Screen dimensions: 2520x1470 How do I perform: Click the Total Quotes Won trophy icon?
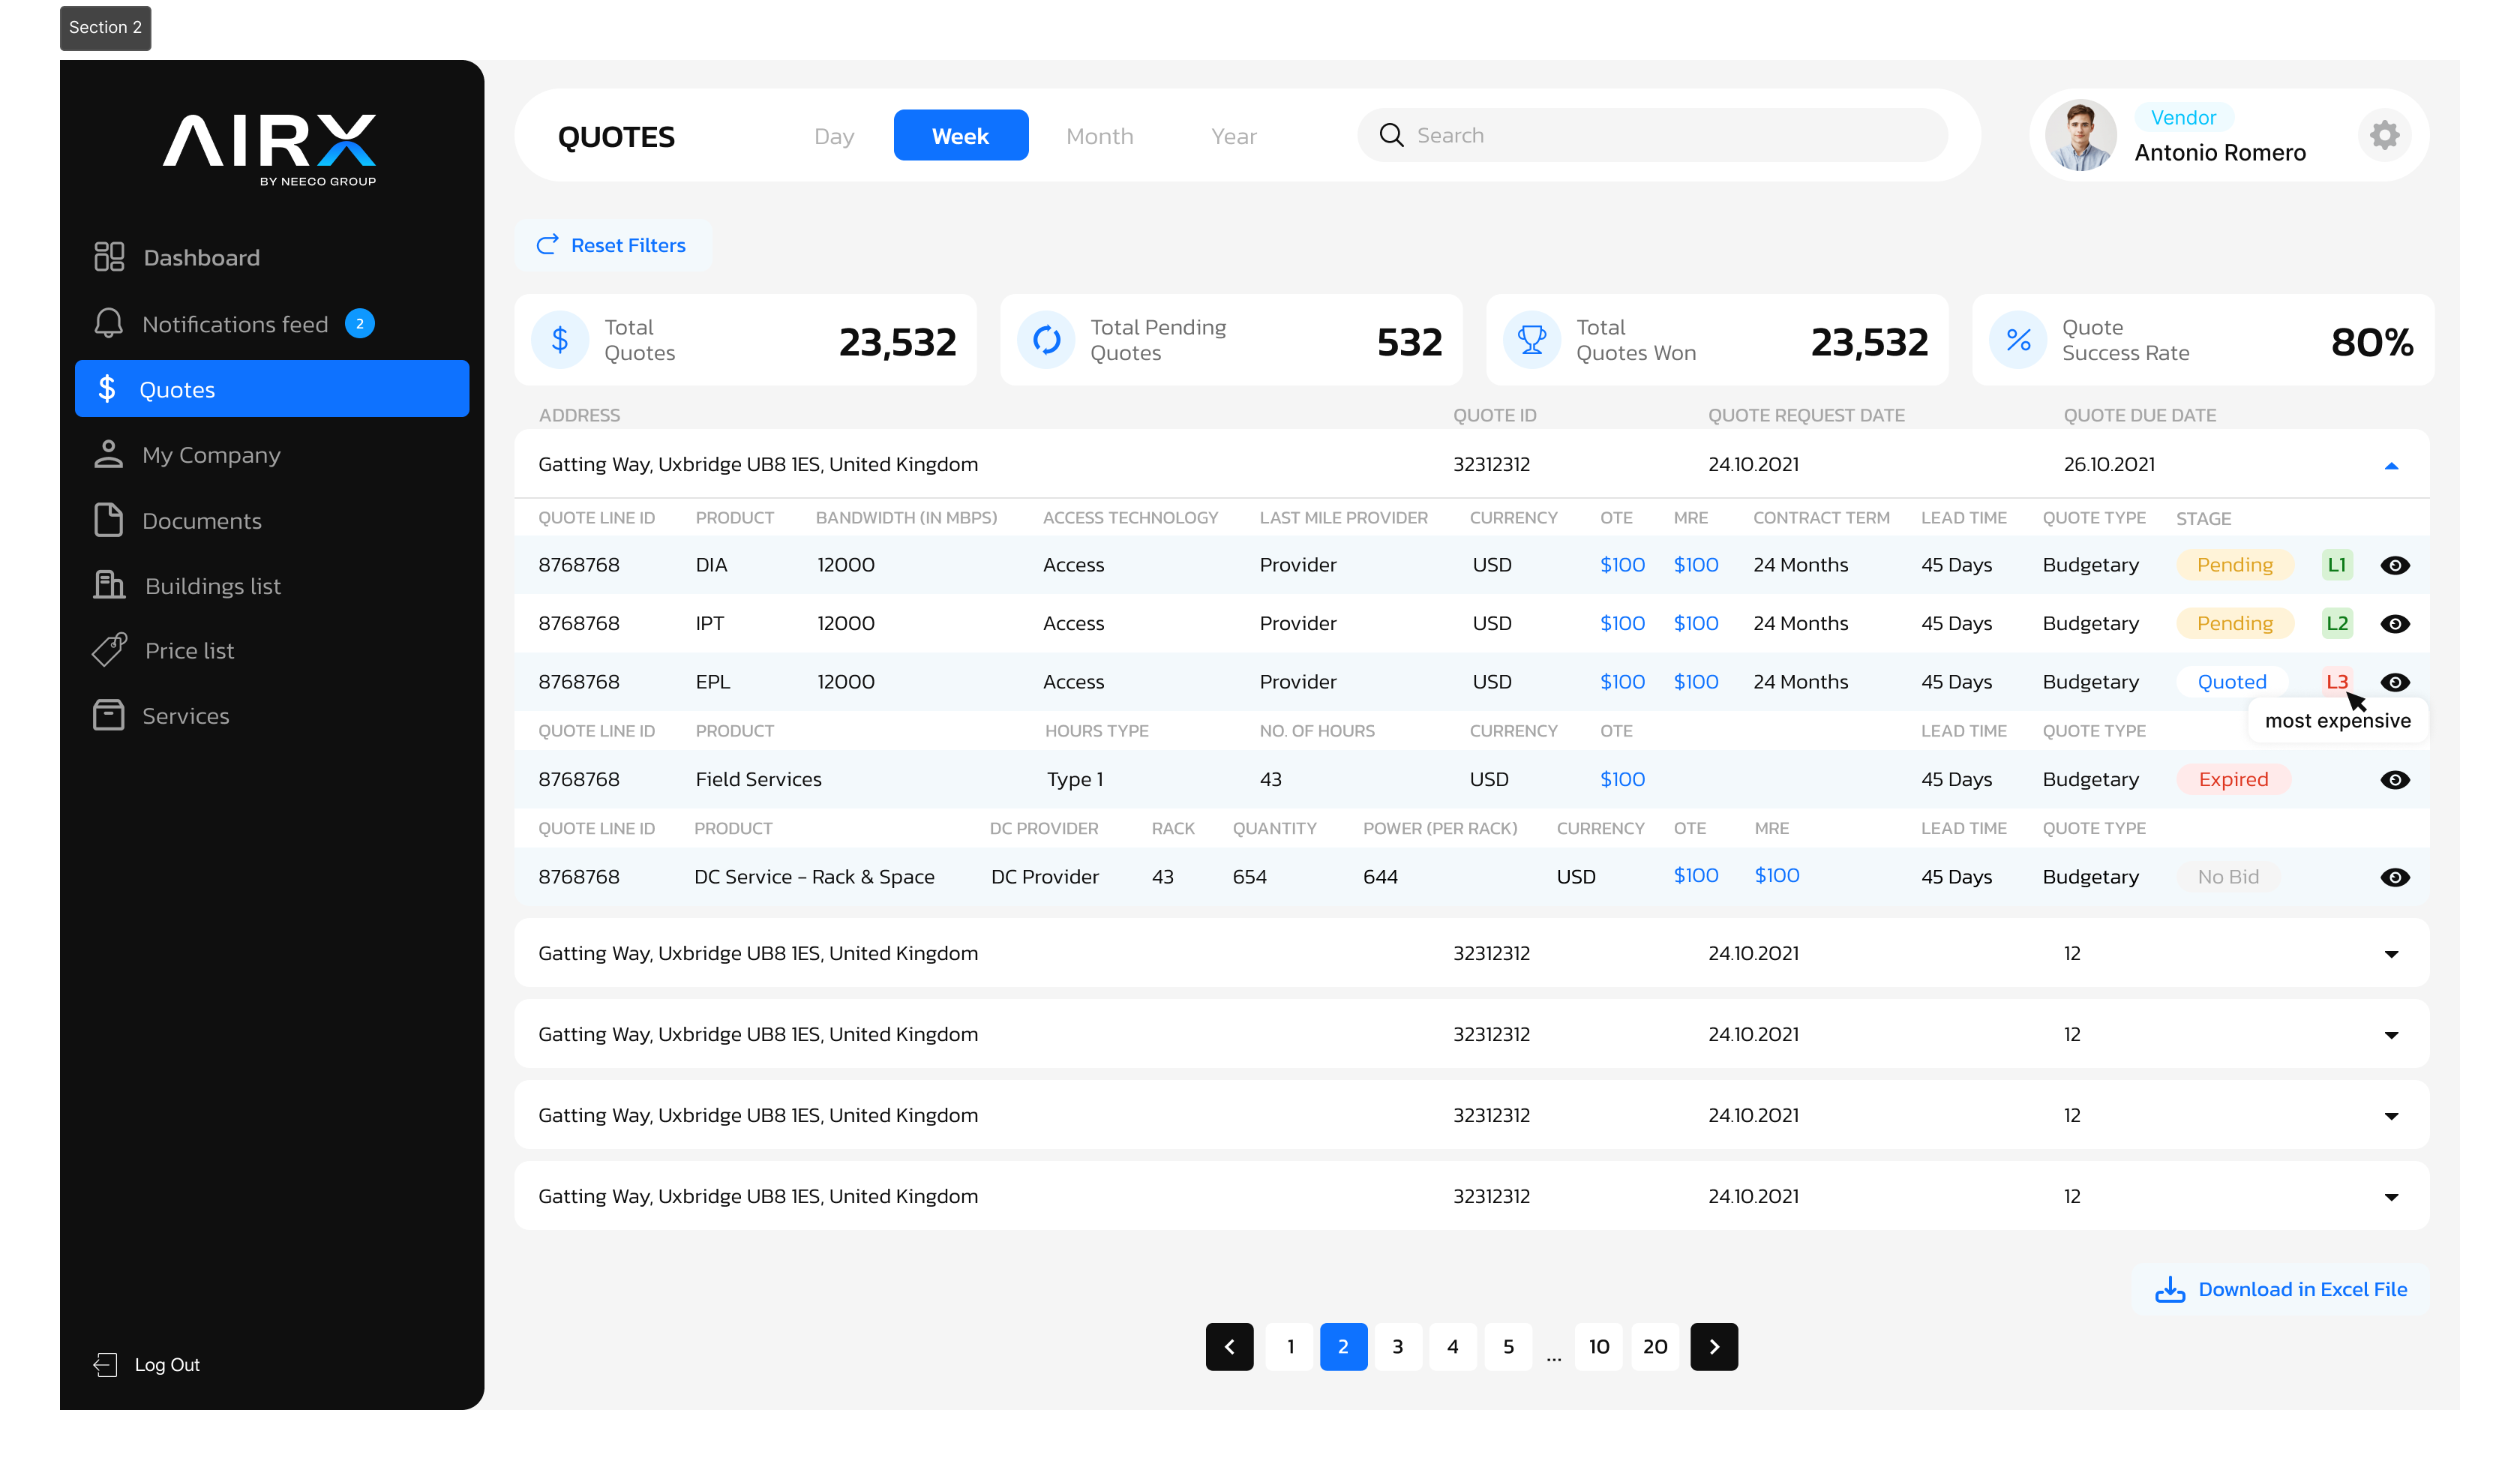pos(1532,340)
